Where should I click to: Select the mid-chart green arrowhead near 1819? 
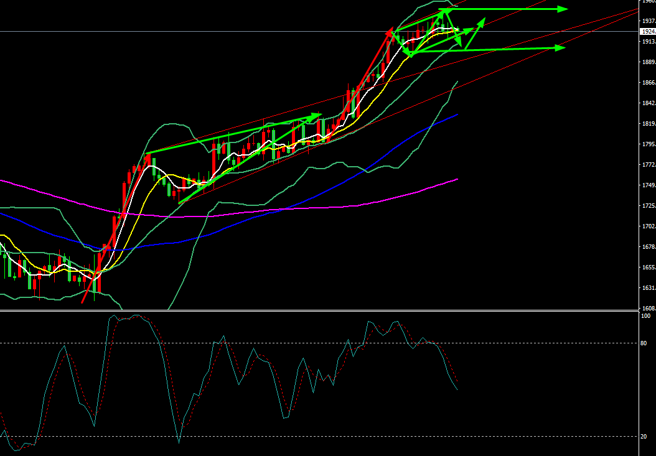pos(317,114)
